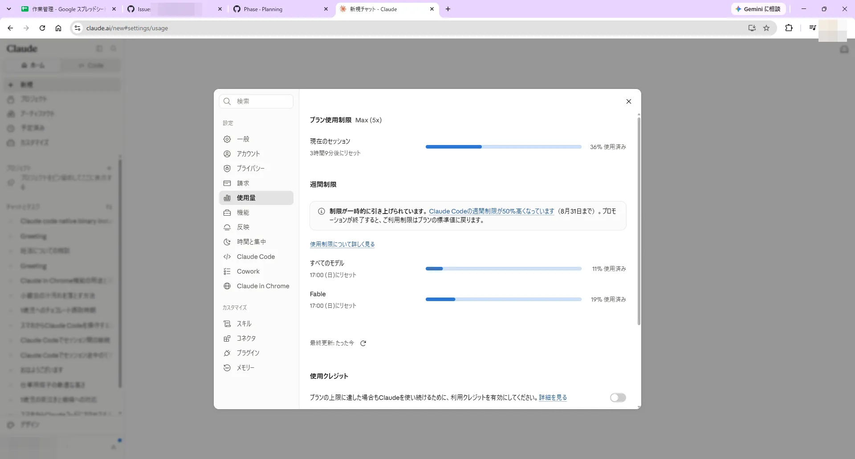Click the shield icon beside プライバシー
Screen dimensions: 855x459
tap(227, 169)
